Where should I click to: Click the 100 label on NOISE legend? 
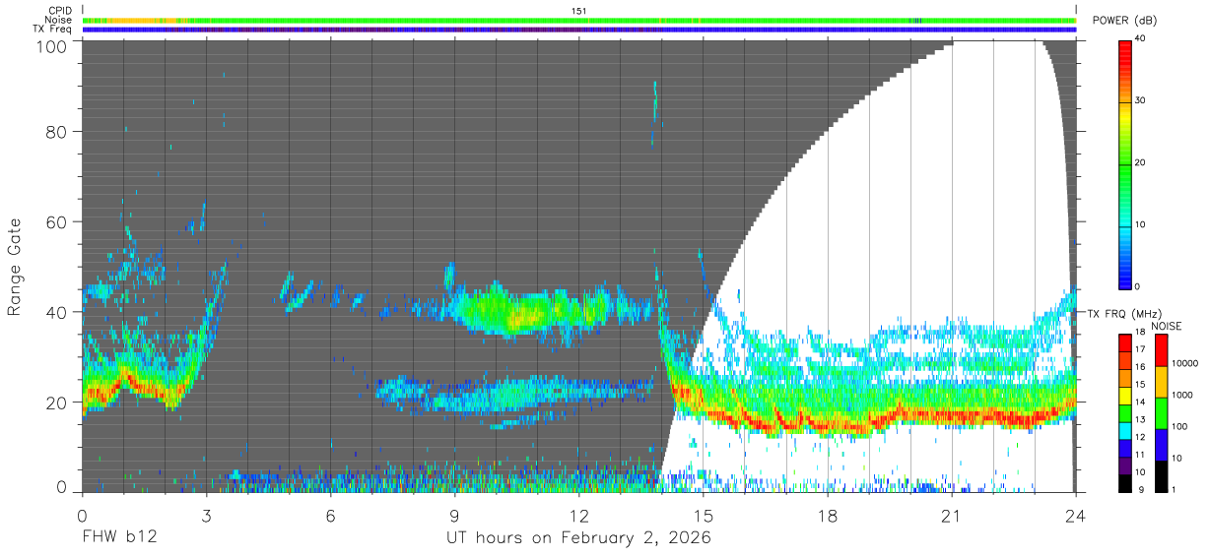point(1179,426)
